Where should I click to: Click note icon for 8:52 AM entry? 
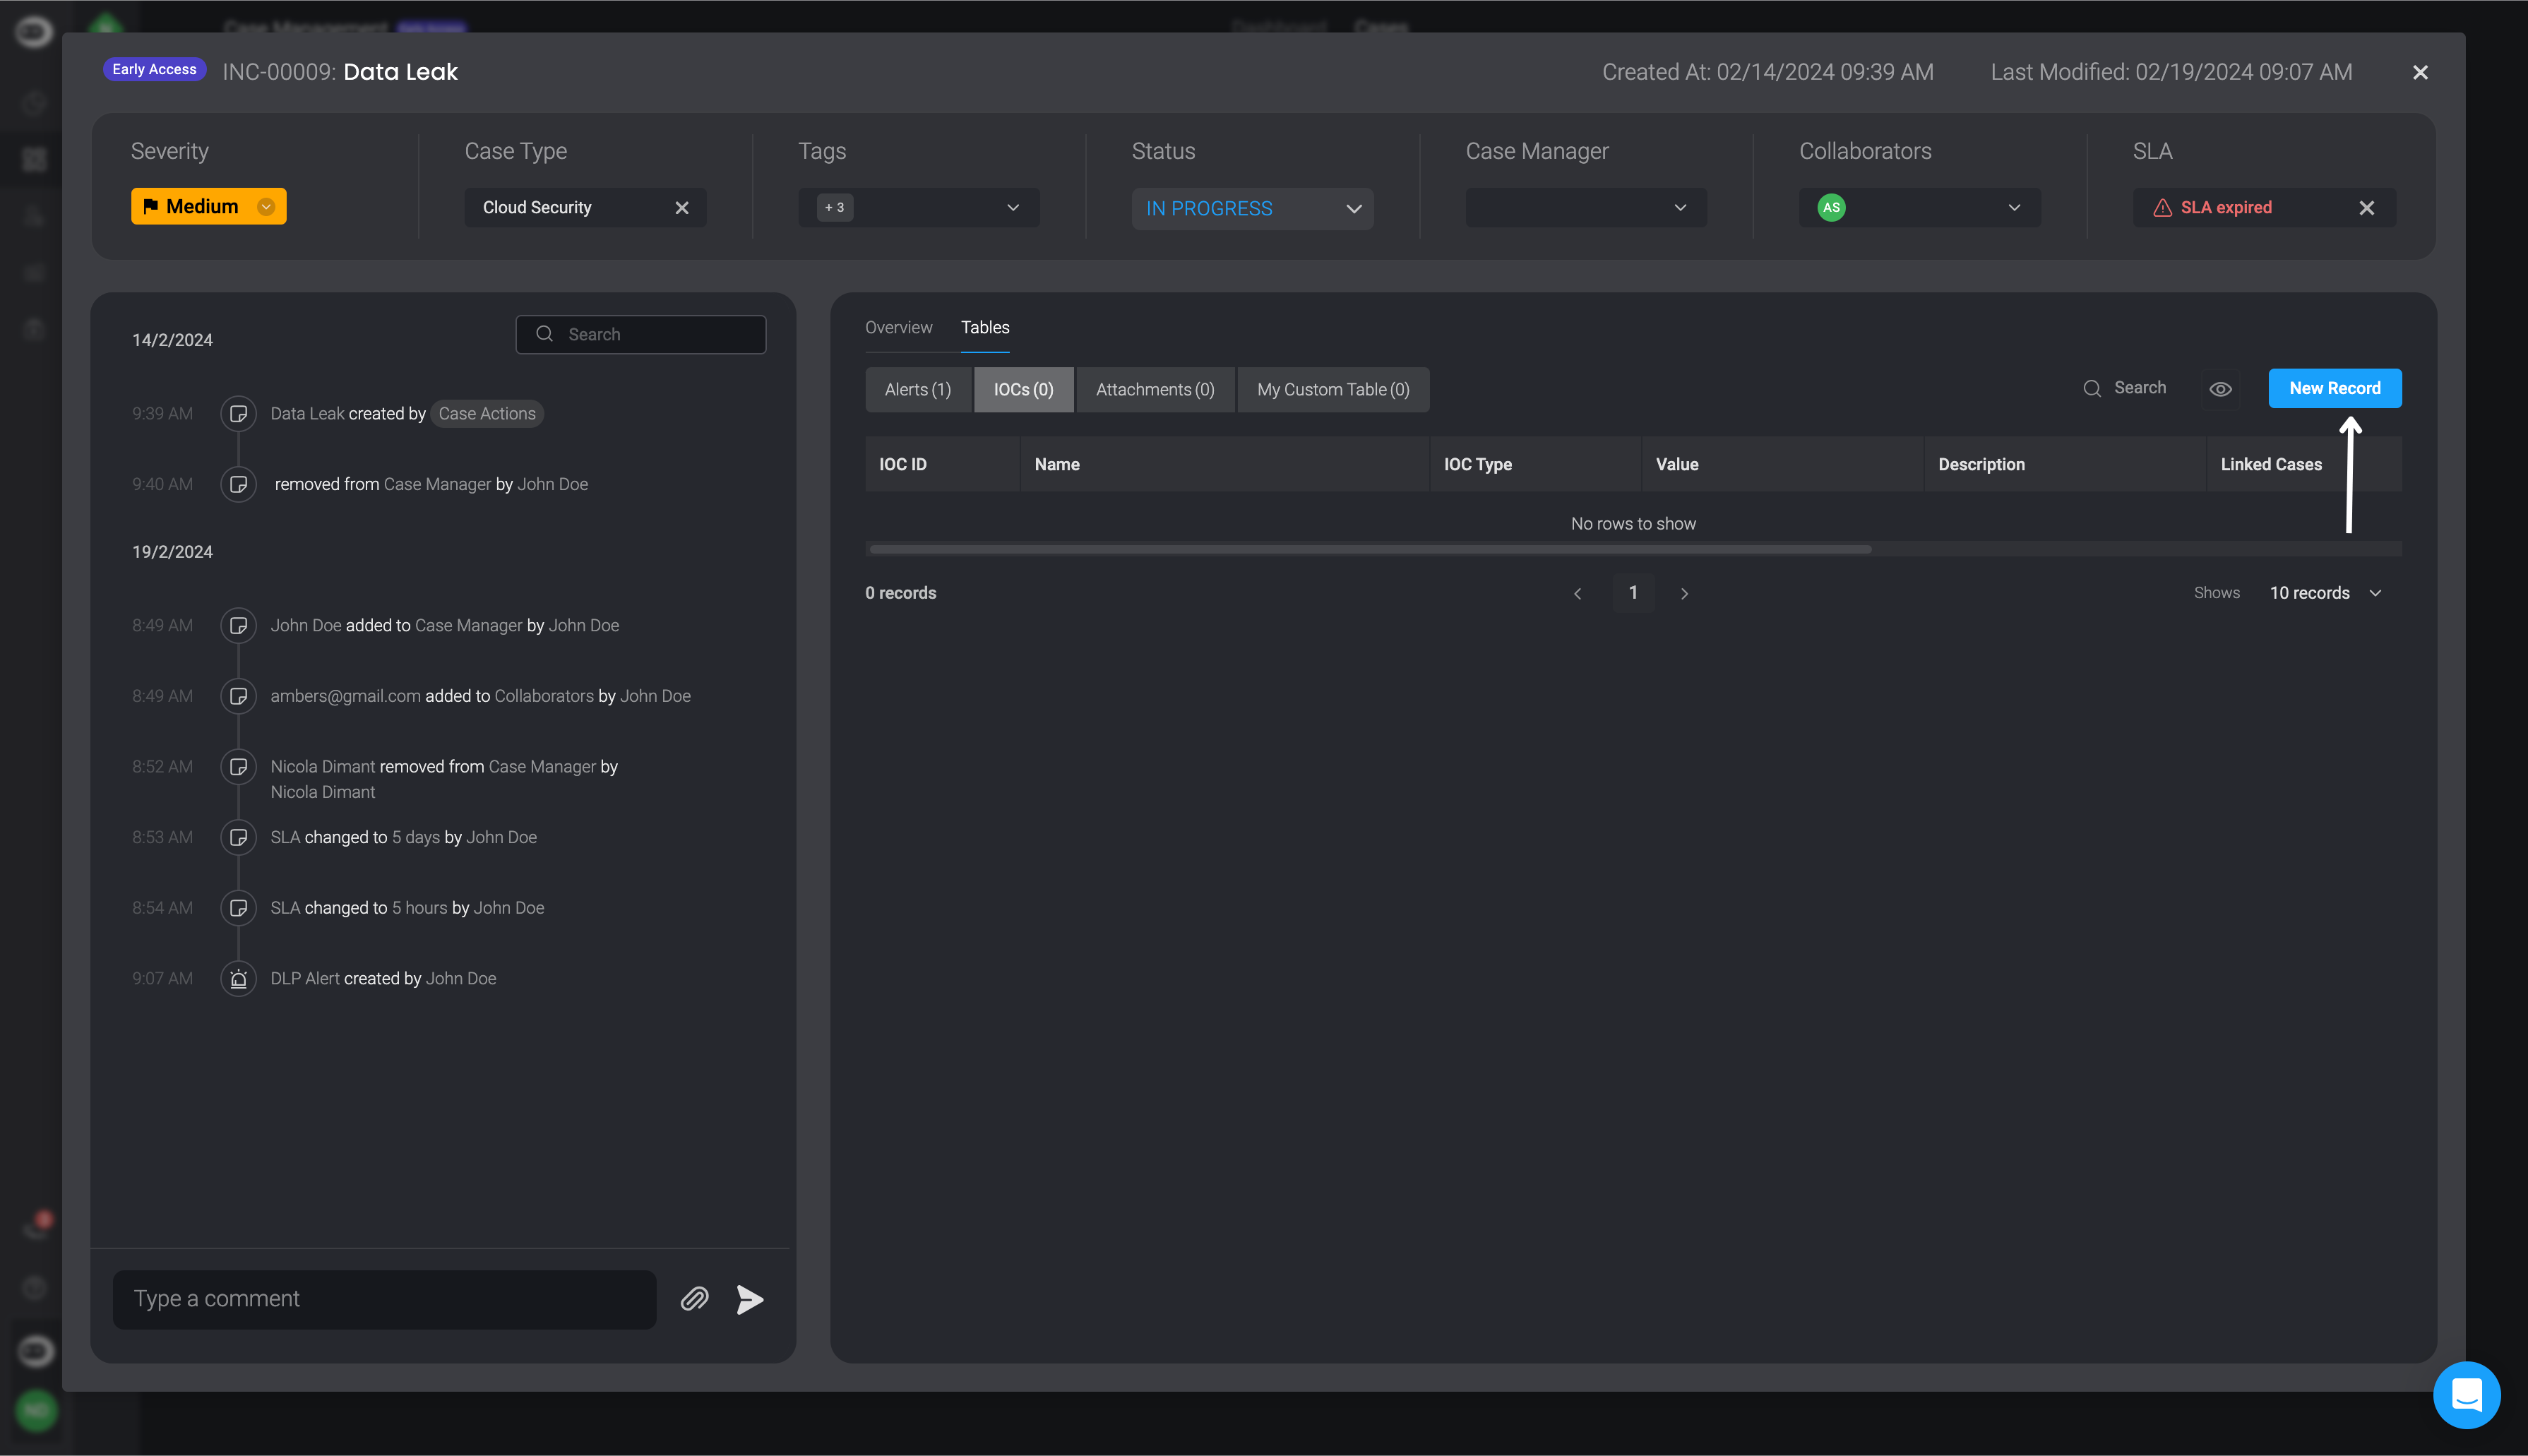coord(238,767)
